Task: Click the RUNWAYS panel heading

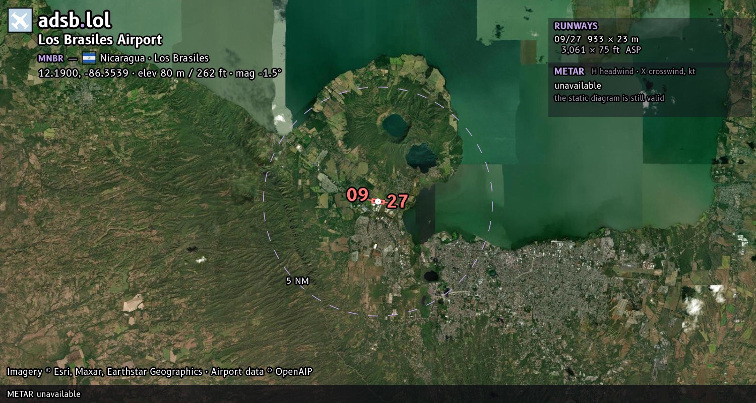Action: (576, 26)
